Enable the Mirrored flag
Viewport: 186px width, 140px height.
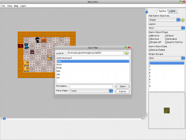click(x=150, y=36)
